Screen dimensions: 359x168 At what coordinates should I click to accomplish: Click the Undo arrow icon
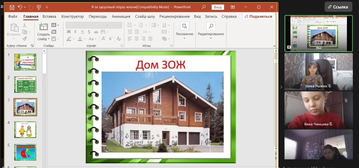coord(20,7)
